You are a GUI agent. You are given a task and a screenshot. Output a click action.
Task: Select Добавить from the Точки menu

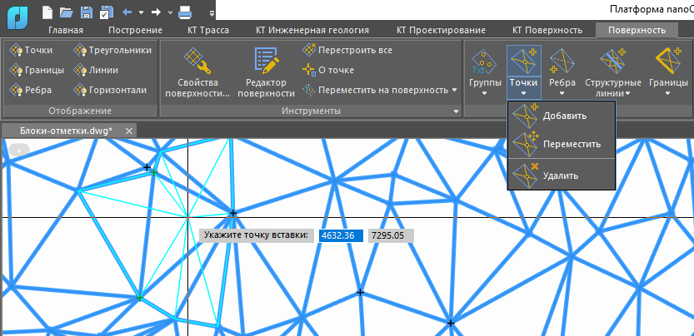pyautogui.click(x=563, y=116)
